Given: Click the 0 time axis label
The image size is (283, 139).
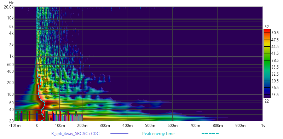Looking at the screenshot, I should [37, 125].
